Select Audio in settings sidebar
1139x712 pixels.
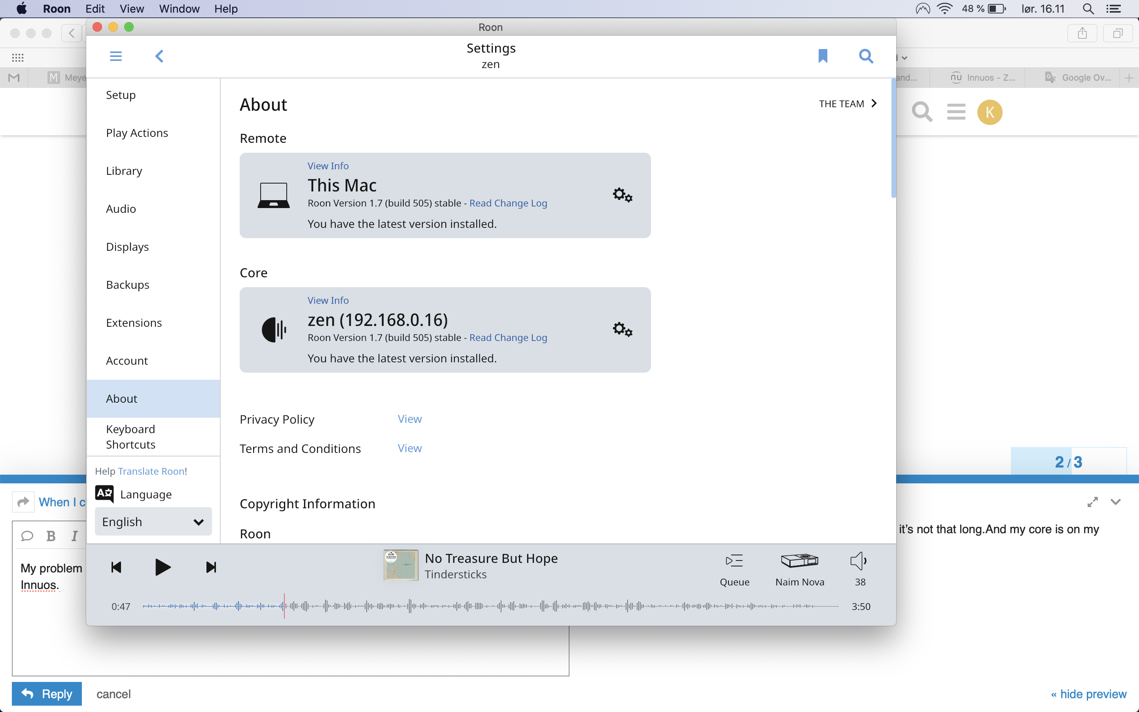[x=153, y=208]
